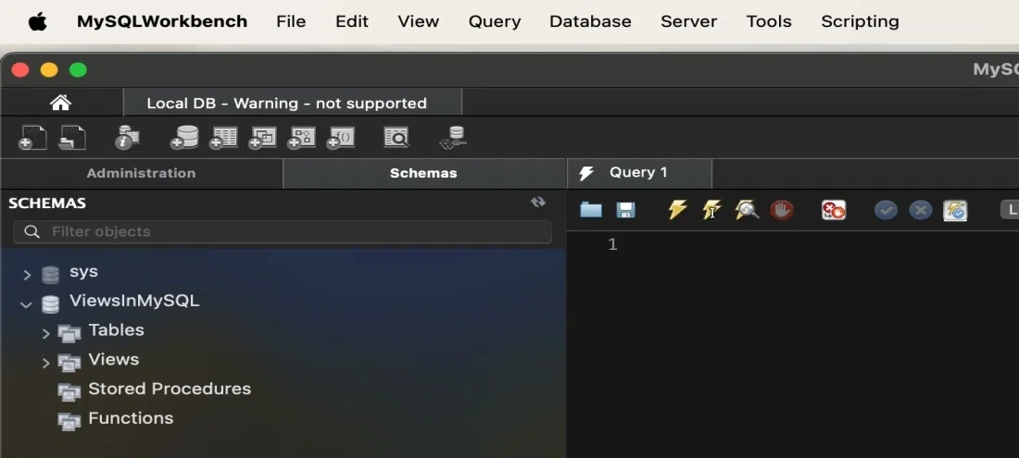The width and height of the screenshot is (1019, 458).
Task: Open the Tools menu
Action: [769, 21]
